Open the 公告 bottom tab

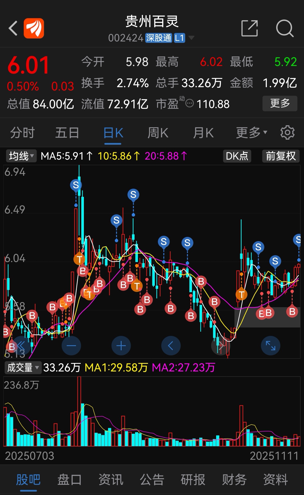pos(152,479)
